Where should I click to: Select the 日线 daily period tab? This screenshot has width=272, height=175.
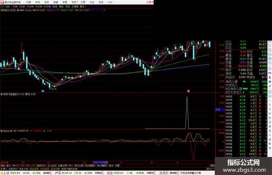(55, 6)
